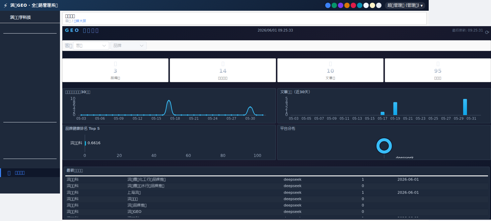Screen dimensions: 491x221
Task: Open the stat card showing 3 品牌
Action: pyautogui.click(x=115, y=70)
